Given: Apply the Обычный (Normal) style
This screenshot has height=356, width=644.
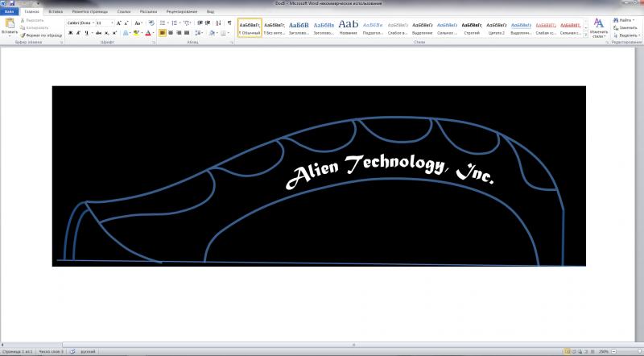Looking at the screenshot, I should point(250,28).
